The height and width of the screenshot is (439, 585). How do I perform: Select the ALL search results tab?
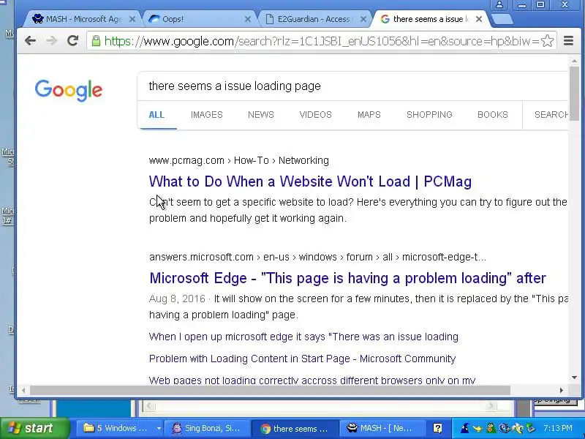click(156, 115)
